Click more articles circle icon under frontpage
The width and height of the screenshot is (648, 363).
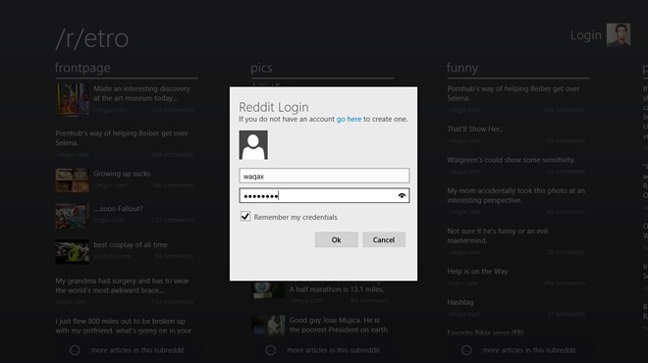point(75,350)
